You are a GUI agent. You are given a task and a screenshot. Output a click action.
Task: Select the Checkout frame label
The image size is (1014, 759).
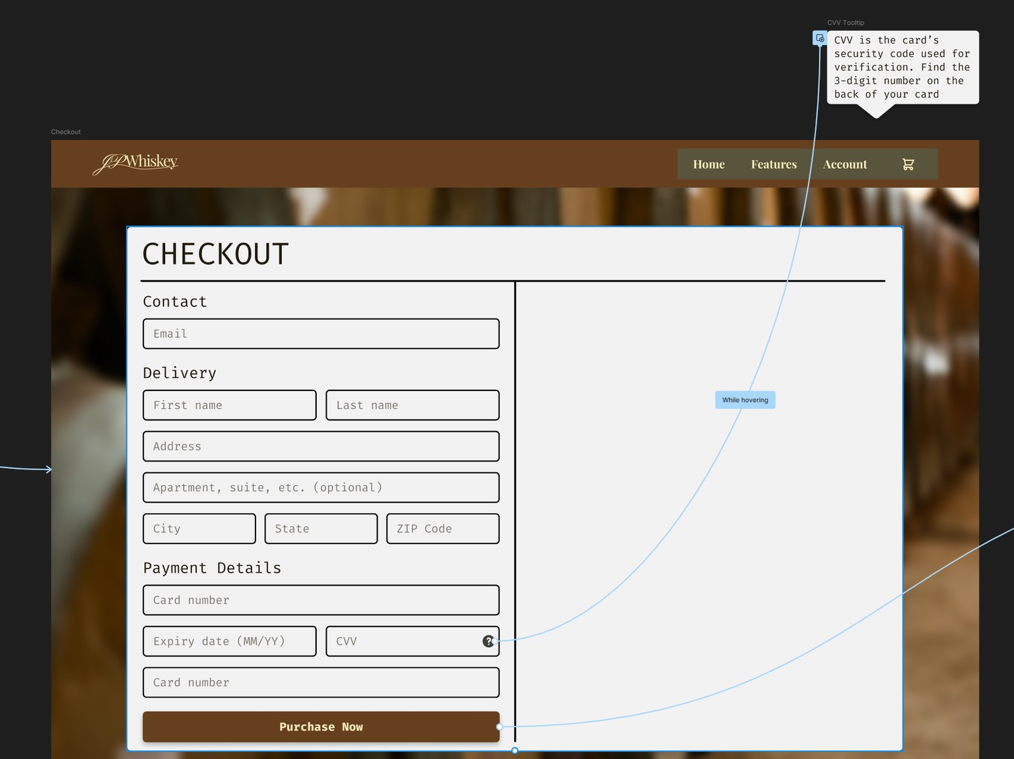[x=66, y=132]
